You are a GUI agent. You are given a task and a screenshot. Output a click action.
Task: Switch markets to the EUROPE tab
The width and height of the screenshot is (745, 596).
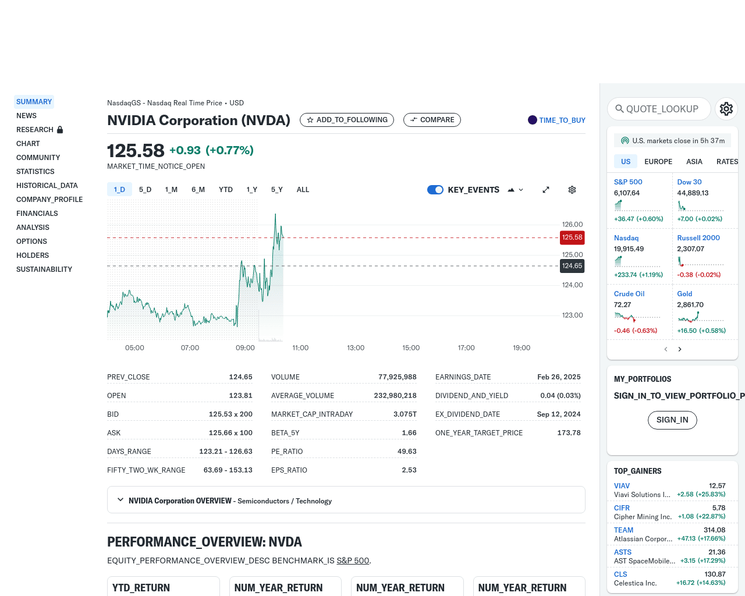[x=658, y=162]
